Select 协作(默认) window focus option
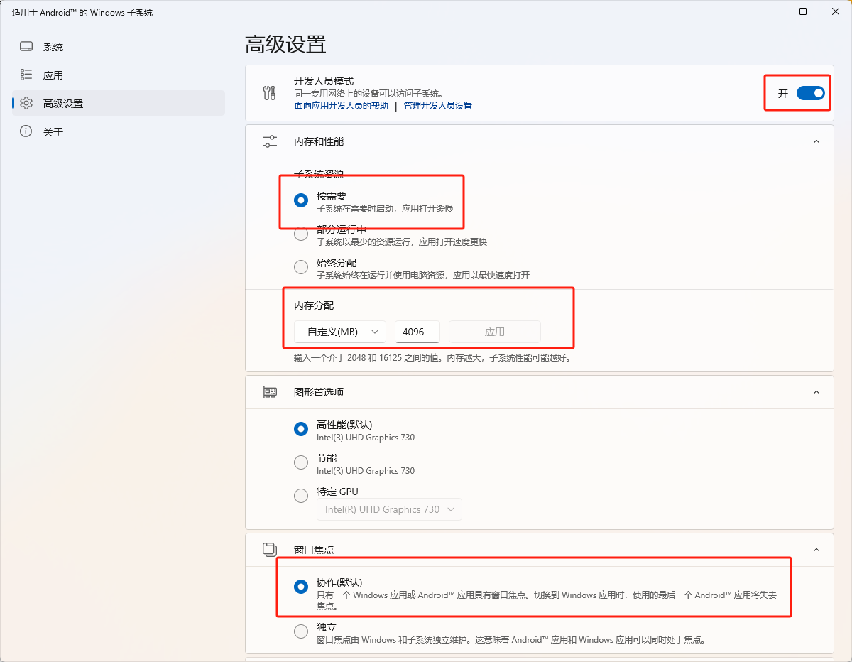 point(301,587)
